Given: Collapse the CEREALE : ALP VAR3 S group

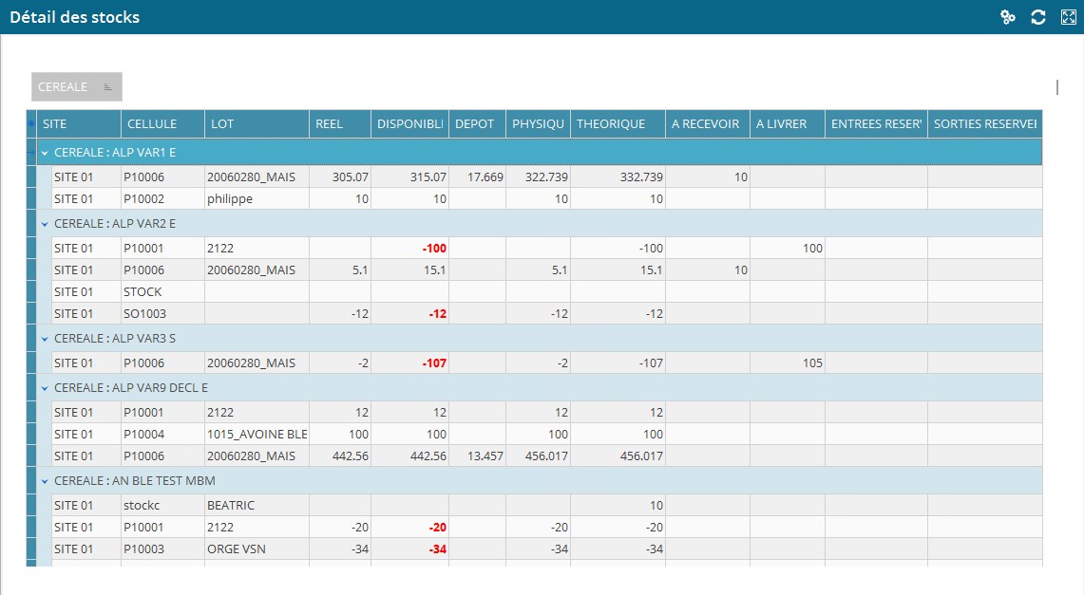Looking at the screenshot, I should 45,339.
